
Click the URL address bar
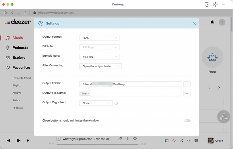[57, 13]
